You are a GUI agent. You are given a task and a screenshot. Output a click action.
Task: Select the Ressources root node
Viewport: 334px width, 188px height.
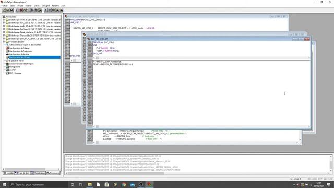10,17
